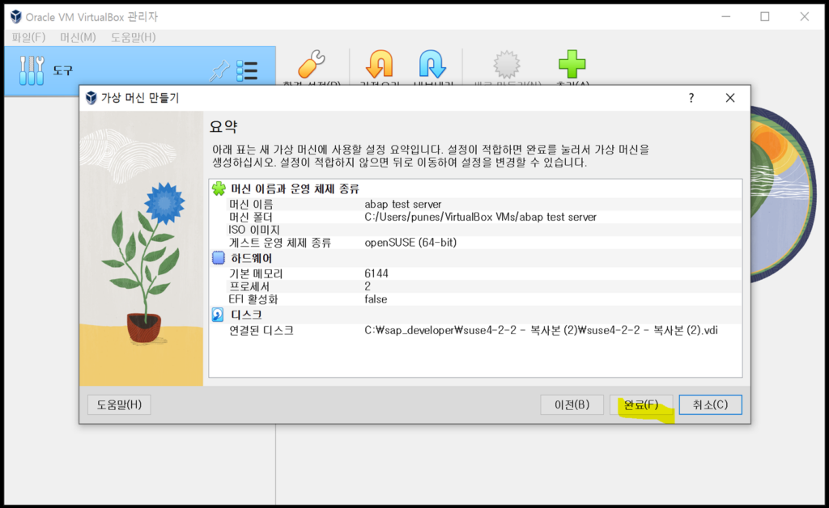Finish the wizard with 완료(F) button
The width and height of the screenshot is (829, 508).
coord(641,404)
